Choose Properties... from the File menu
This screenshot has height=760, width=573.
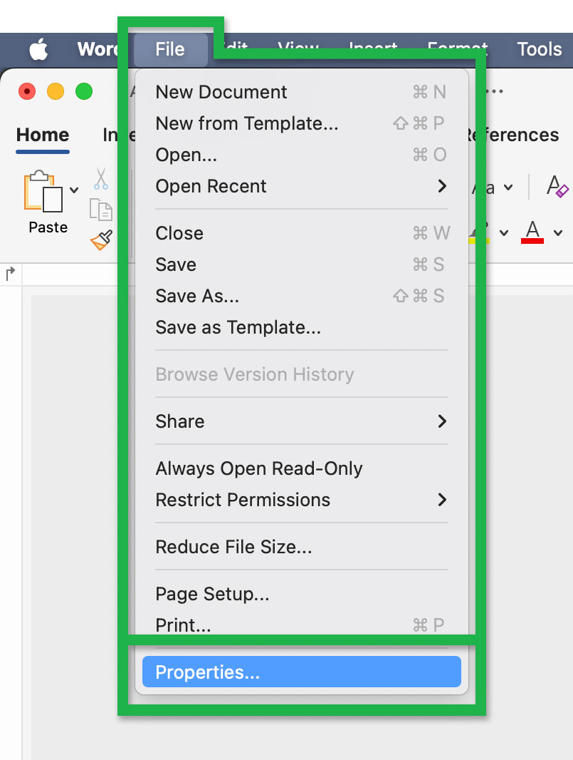pyautogui.click(x=301, y=671)
